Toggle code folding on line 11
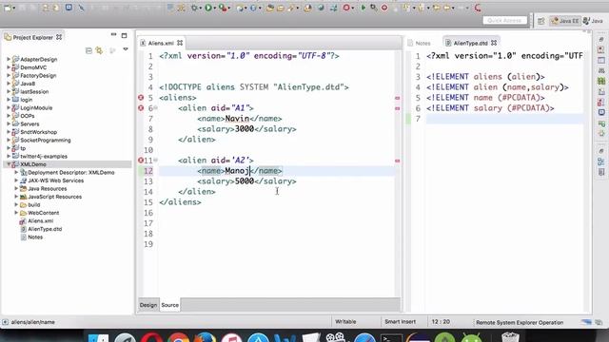 coord(155,160)
